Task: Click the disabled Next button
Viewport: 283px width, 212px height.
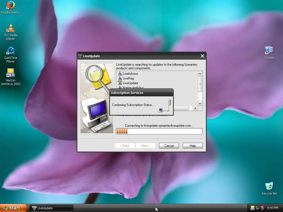Action: (x=145, y=146)
